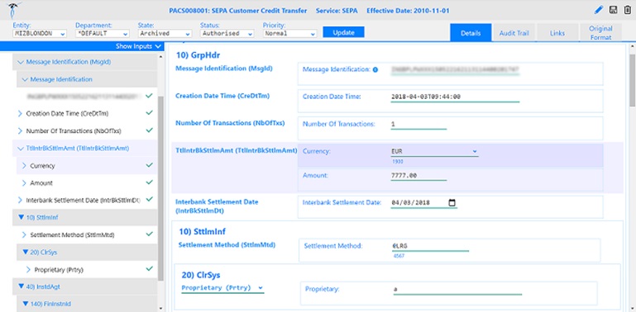The height and width of the screenshot is (312, 636).
Task: Click the 4567 code under Settlement Method
Action: pos(399,256)
